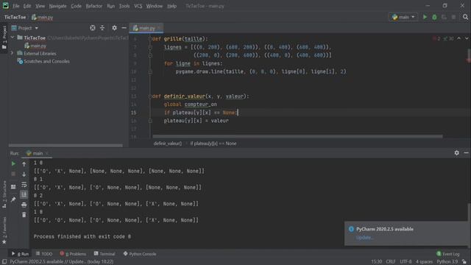Expand External Libraries node
This screenshot has height=265, width=471.
coord(13,53)
